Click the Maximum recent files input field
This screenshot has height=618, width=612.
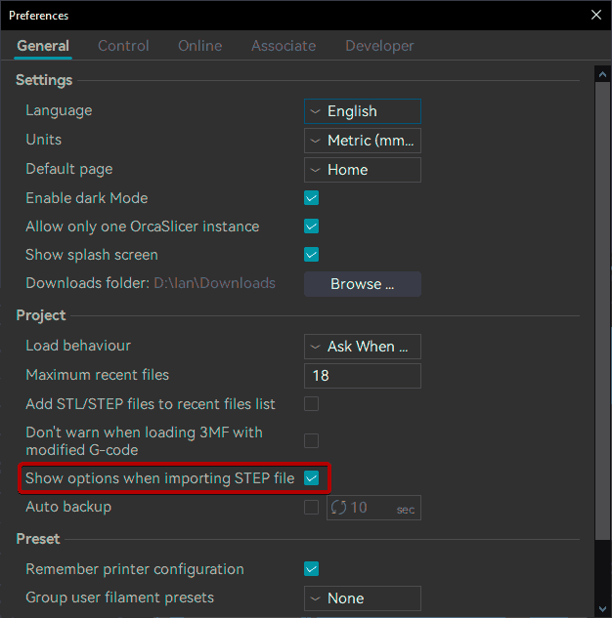(363, 376)
